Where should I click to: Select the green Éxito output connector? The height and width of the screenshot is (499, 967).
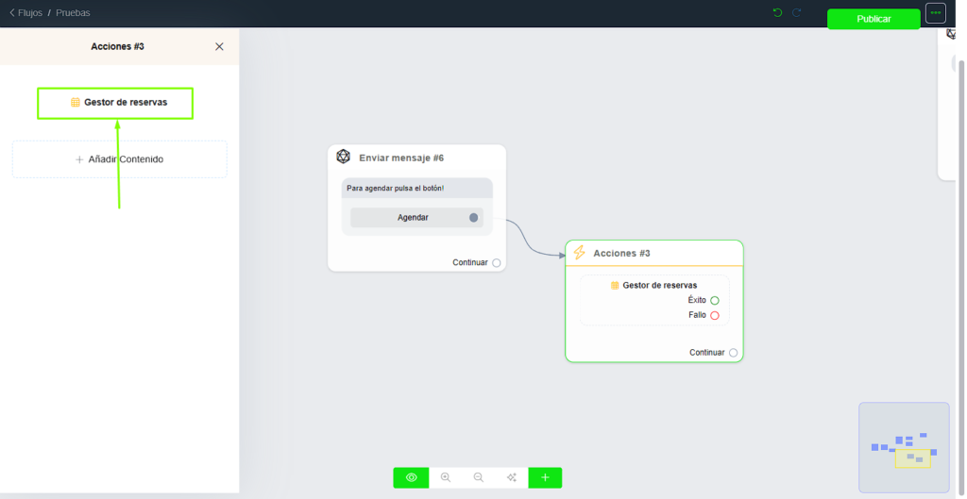tap(715, 301)
